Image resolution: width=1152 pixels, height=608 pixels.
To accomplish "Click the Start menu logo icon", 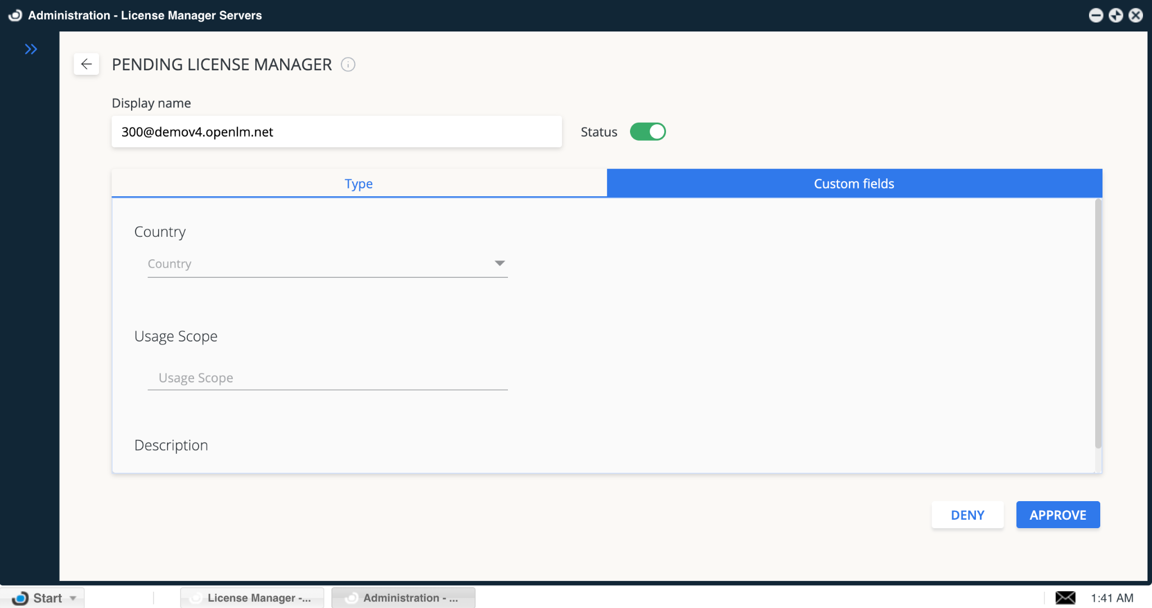I will click(x=20, y=598).
